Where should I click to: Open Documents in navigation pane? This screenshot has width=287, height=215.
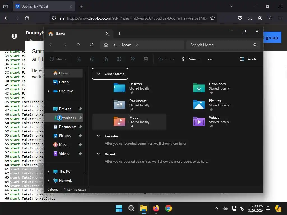point(64,127)
